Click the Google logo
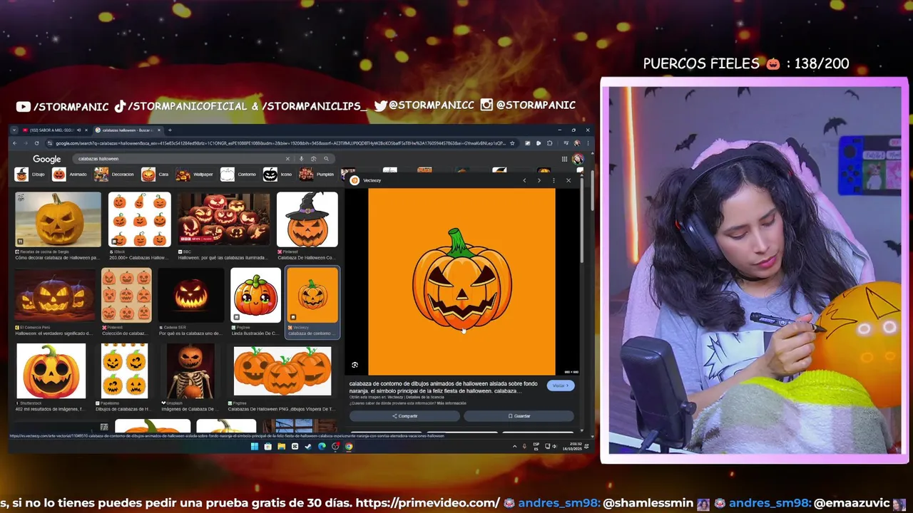 [x=46, y=159]
